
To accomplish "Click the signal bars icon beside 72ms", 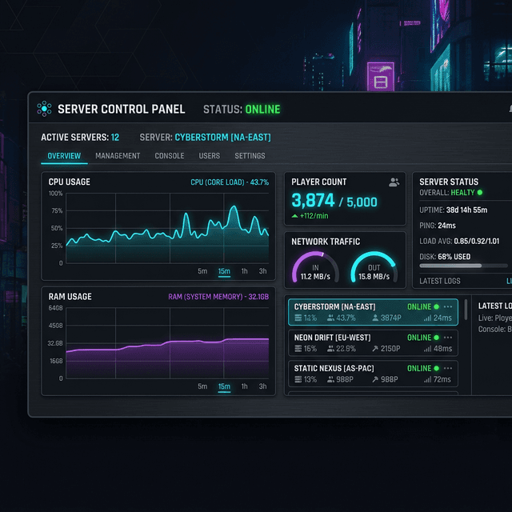I will coord(427,380).
